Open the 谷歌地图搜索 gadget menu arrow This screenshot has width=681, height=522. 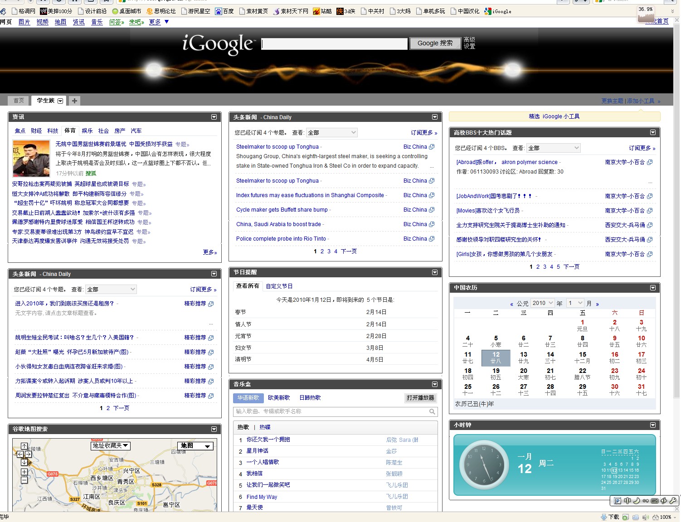click(214, 429)
